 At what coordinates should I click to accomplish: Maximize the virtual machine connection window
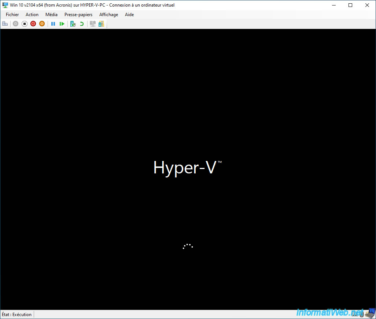350,5
